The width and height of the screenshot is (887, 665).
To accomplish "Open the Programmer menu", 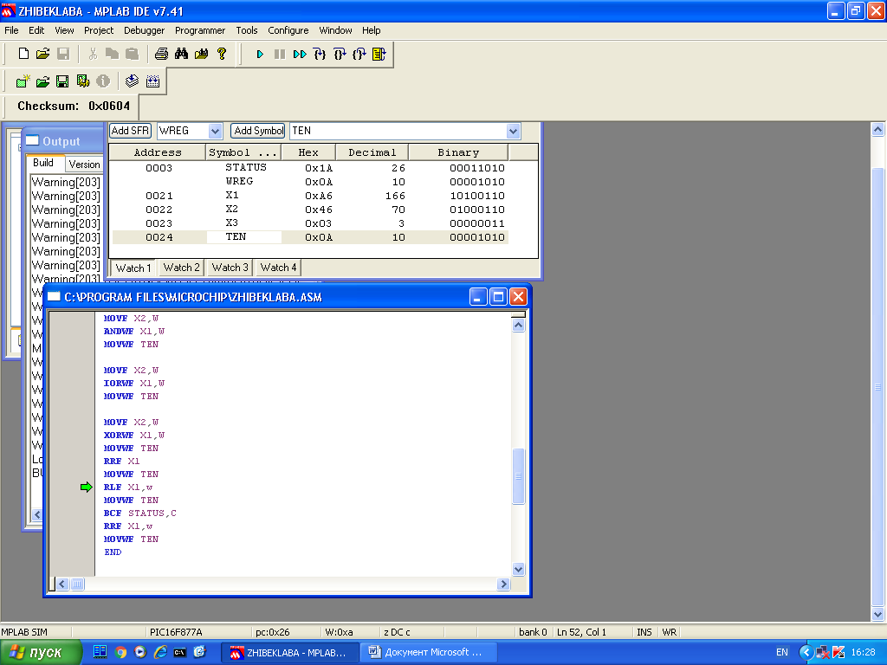I will (200, 30).
